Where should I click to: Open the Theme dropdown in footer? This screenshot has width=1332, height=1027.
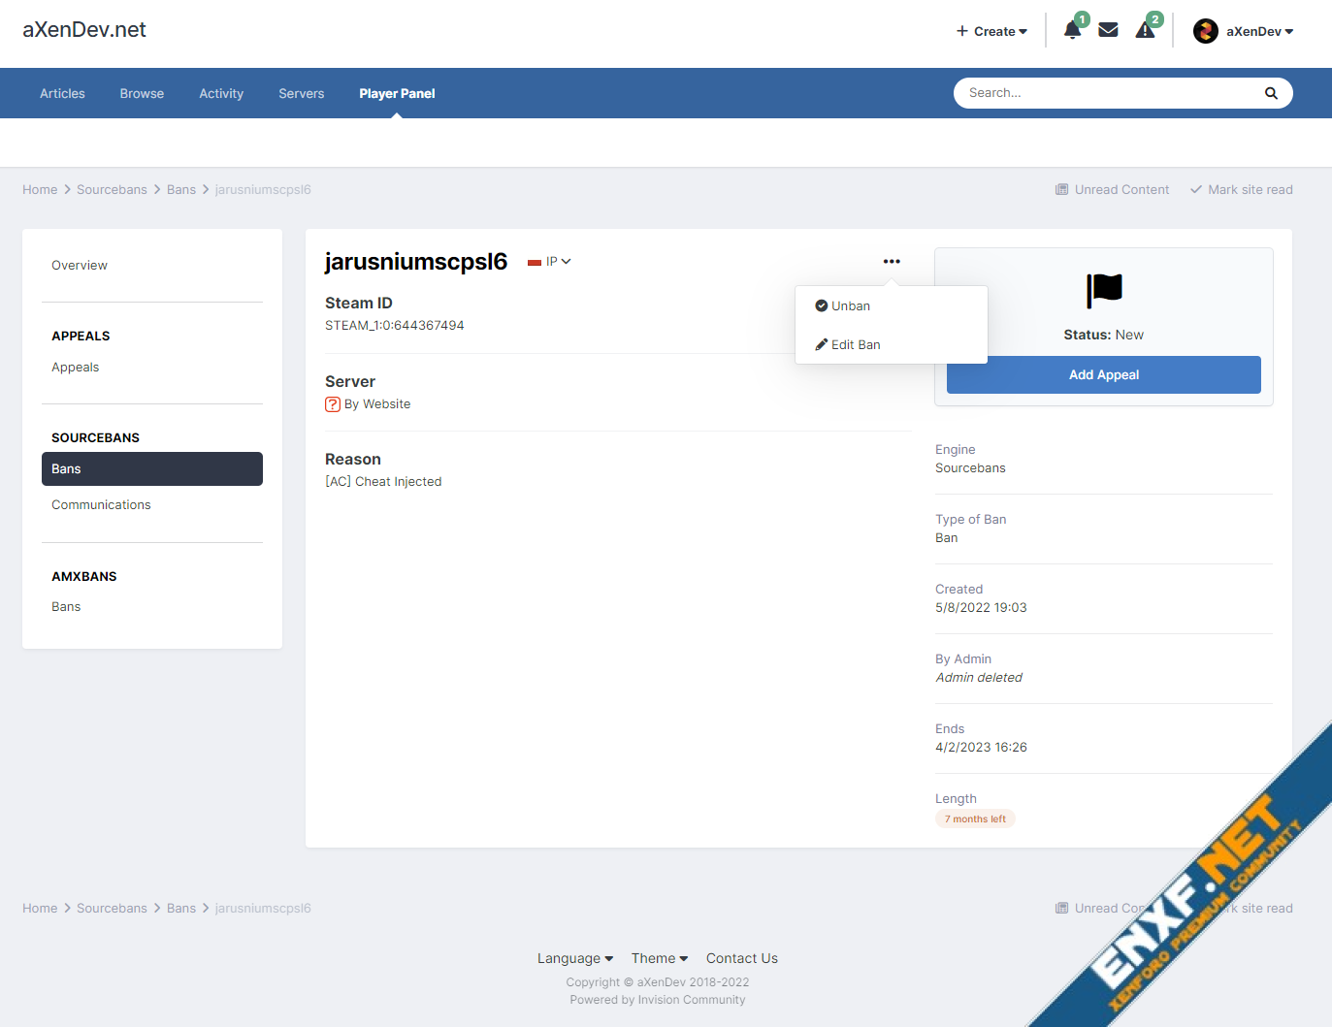point(659,958)
